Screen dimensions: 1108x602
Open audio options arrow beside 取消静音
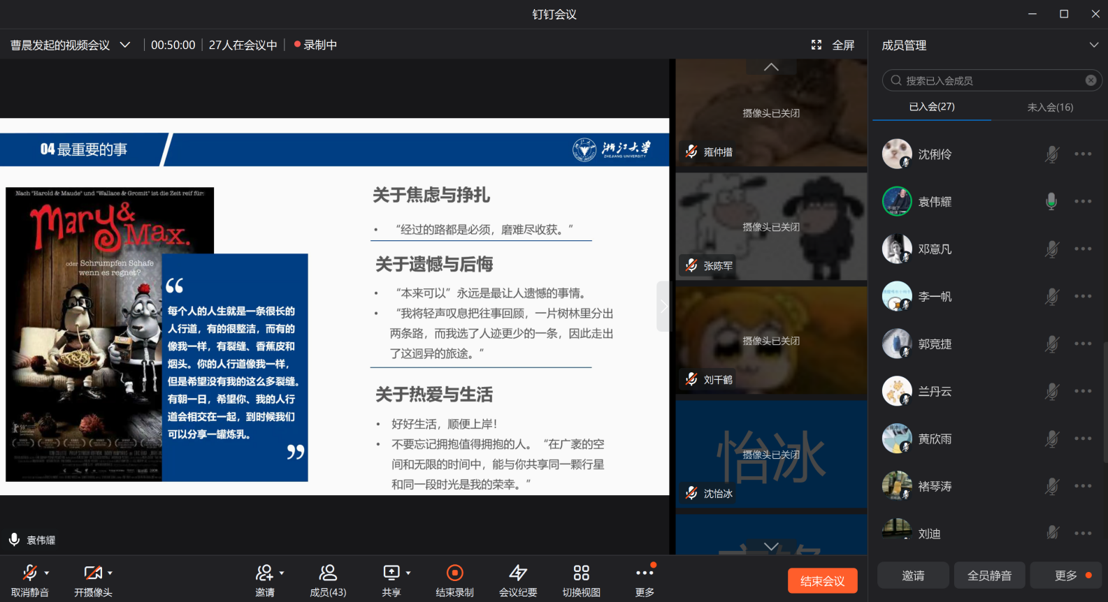(x=47, y=573)
